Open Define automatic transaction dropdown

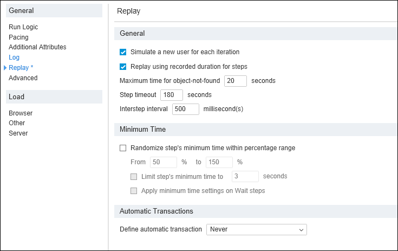[x=257, y=229]
